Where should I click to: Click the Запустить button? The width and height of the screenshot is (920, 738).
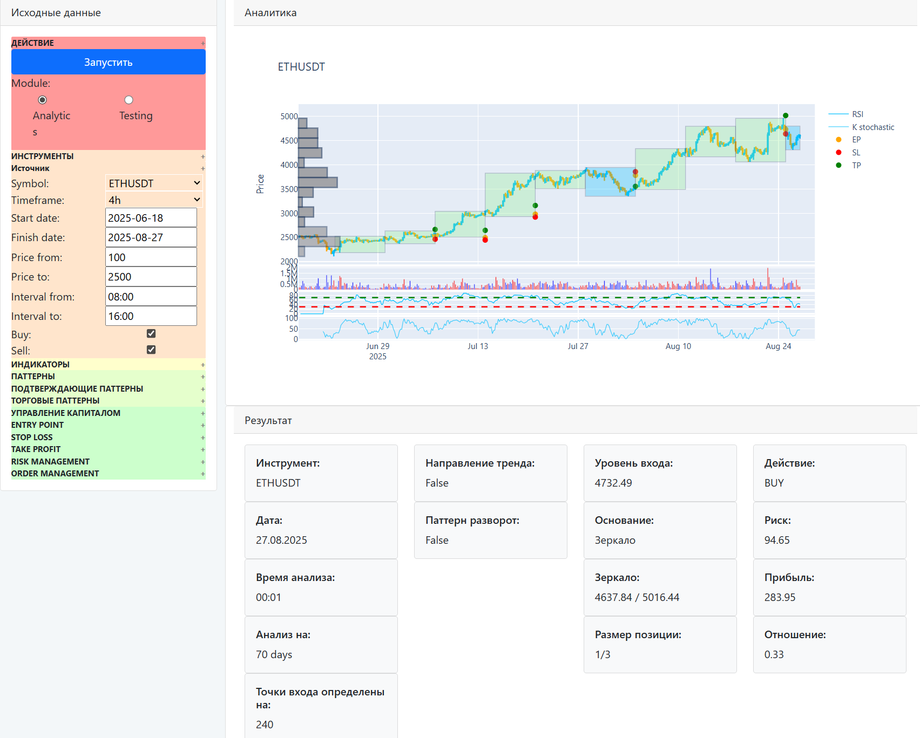click(x=108, y=62)
